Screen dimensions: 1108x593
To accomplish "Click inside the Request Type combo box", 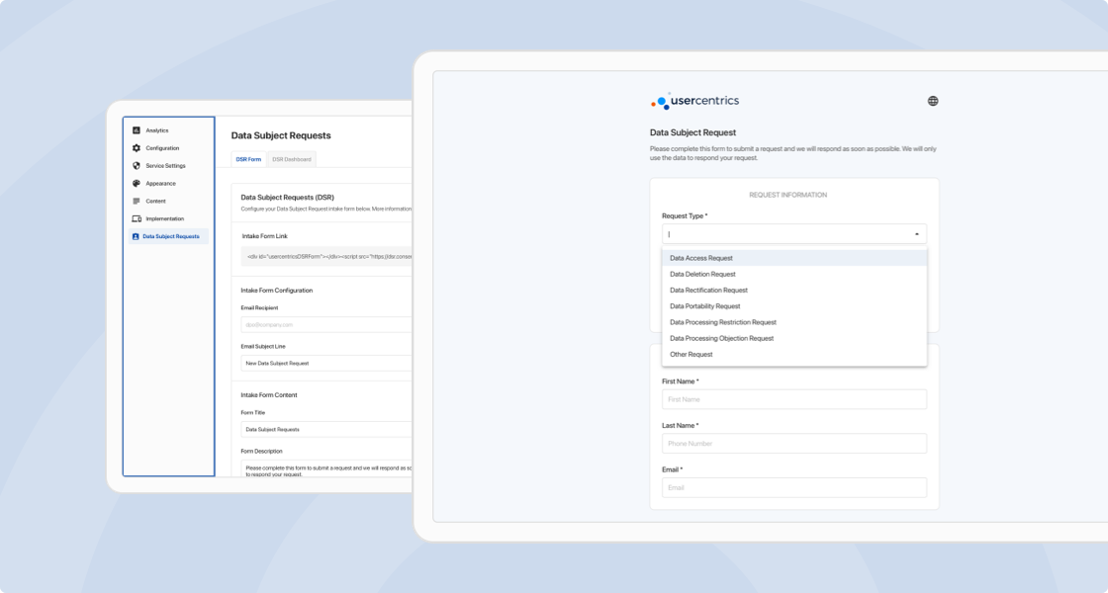I will click(794, 234).
